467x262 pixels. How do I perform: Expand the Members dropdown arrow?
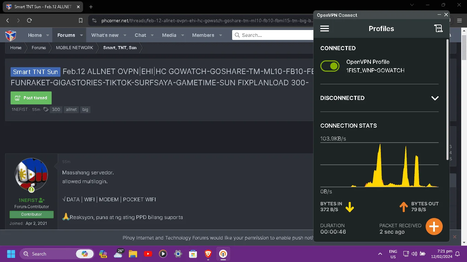[x=221, y=35]
